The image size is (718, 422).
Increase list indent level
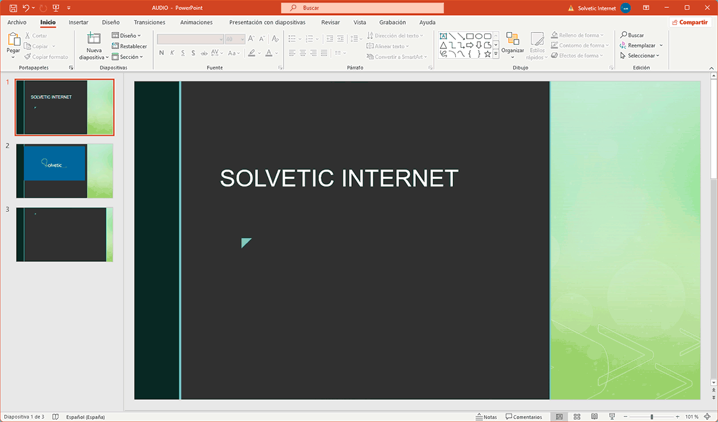click(x=341, y=39)
